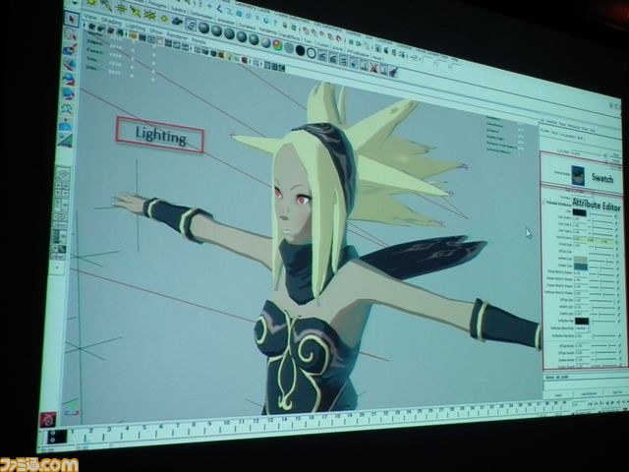Click the first gray sphere shelf icon

(203, 28)
